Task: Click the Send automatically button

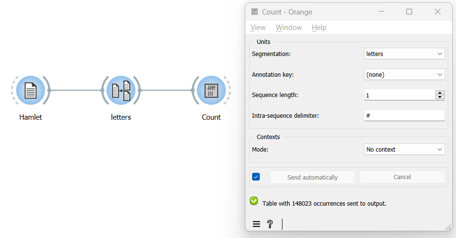Action: pos(313,177)
